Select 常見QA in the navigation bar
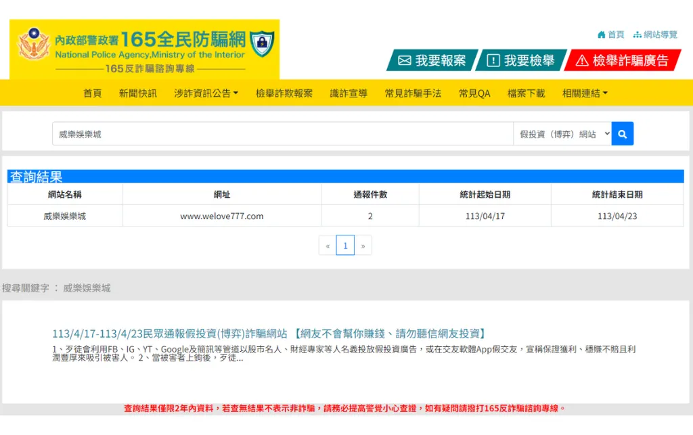 [x=474, y=93]
